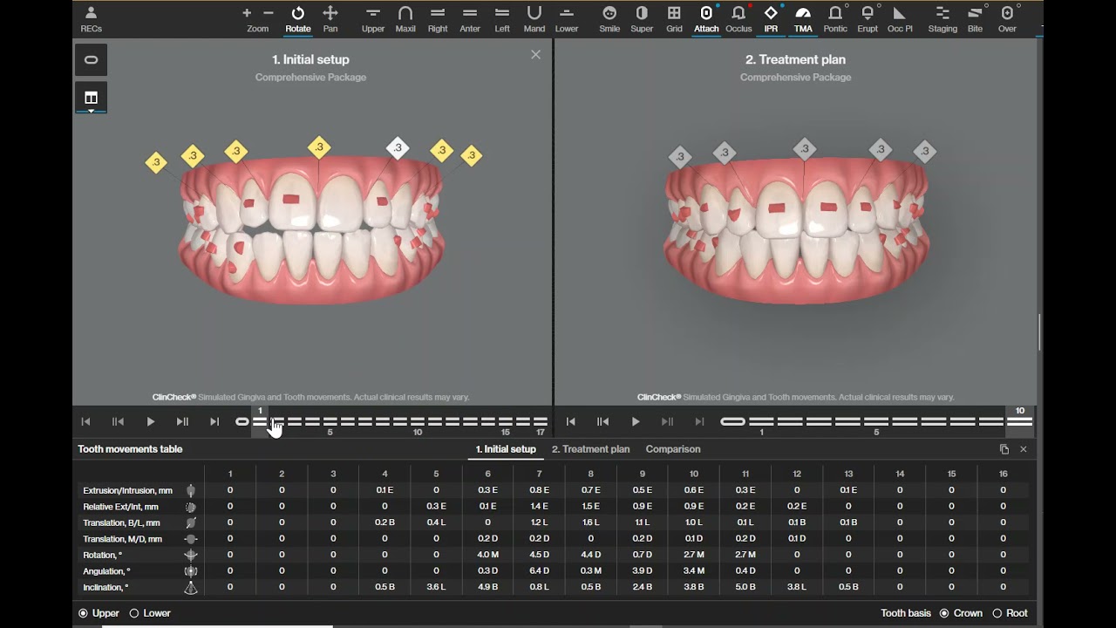Switch to the 1. Initial setup tab
The width and height of the screenshot is (1116, 628).
[x=506, y=449]
